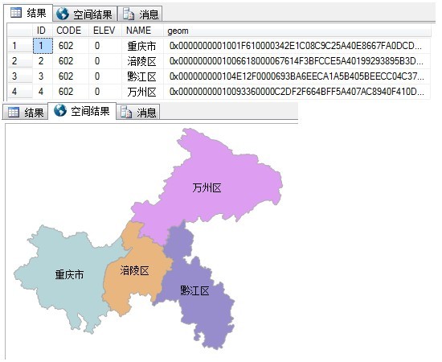This screenshot has width=442, height=362.
Task: Click the ID cell in the 黔江区 row
Action: 43,76
